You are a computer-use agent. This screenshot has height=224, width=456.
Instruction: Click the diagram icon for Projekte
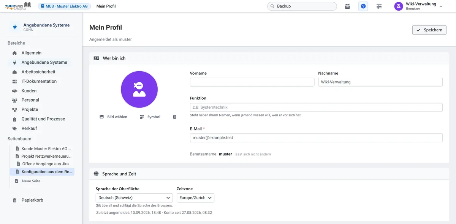(x=14, y=110)
